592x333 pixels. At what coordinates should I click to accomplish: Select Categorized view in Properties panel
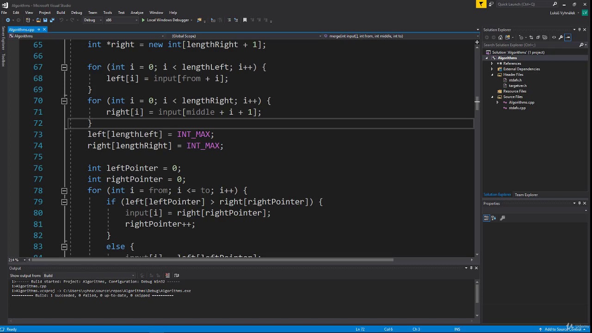tap(487, 218)
